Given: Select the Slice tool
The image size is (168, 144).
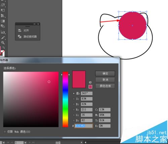Looking at the screenshot, I should point(3,38).
